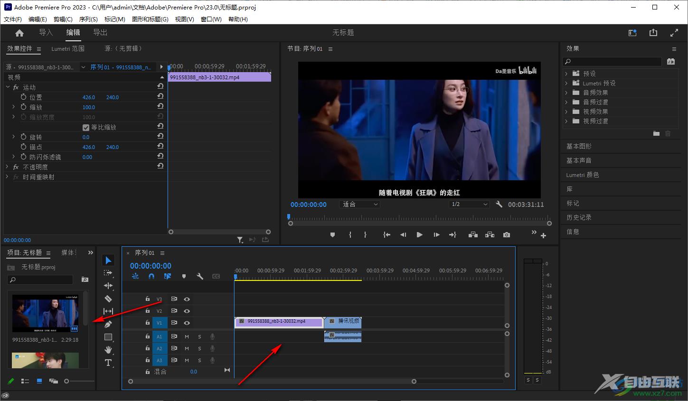
Task: Open the 文件(F) menu
Action: point(13,19)
